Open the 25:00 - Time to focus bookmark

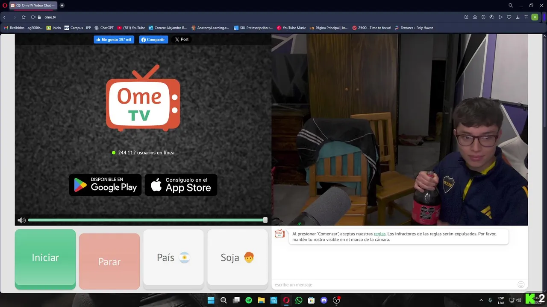click(x=371, y=28)
